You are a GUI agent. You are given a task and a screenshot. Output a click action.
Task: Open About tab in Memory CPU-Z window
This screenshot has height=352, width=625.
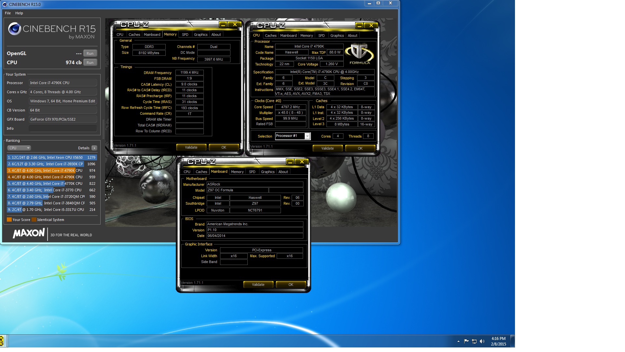pyautogui.click(x=216, y=35)
